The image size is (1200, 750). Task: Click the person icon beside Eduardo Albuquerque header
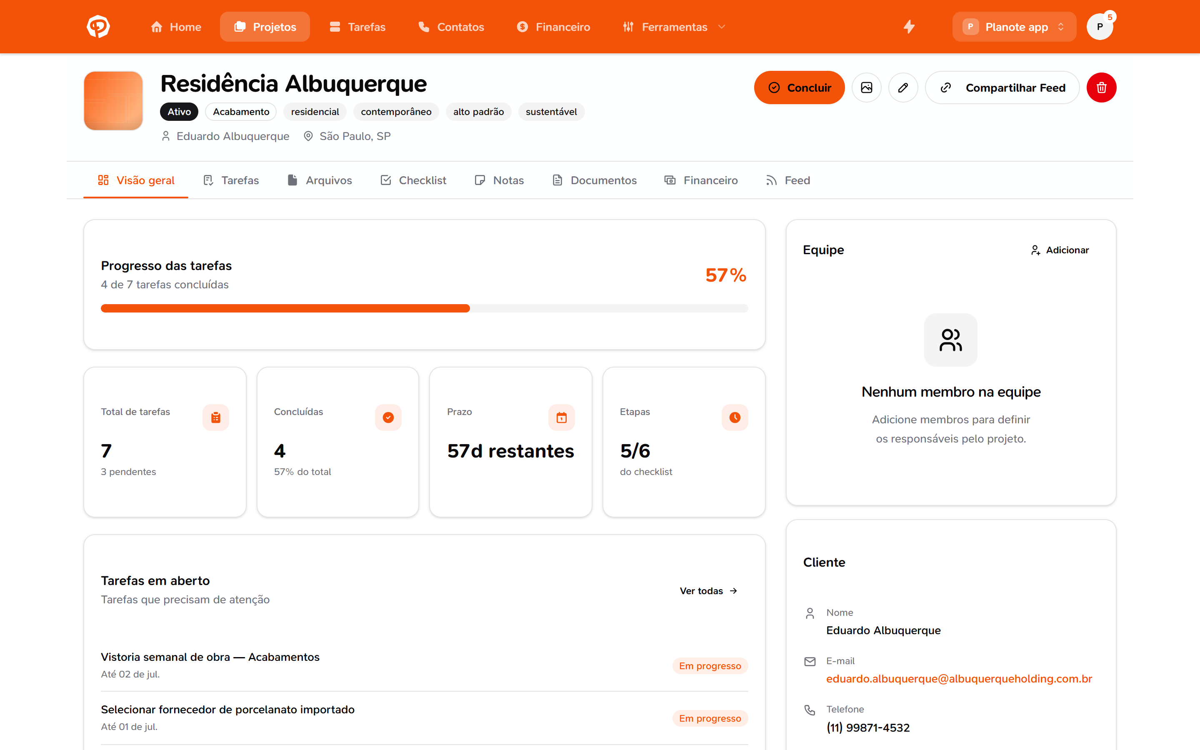point(165,136)
